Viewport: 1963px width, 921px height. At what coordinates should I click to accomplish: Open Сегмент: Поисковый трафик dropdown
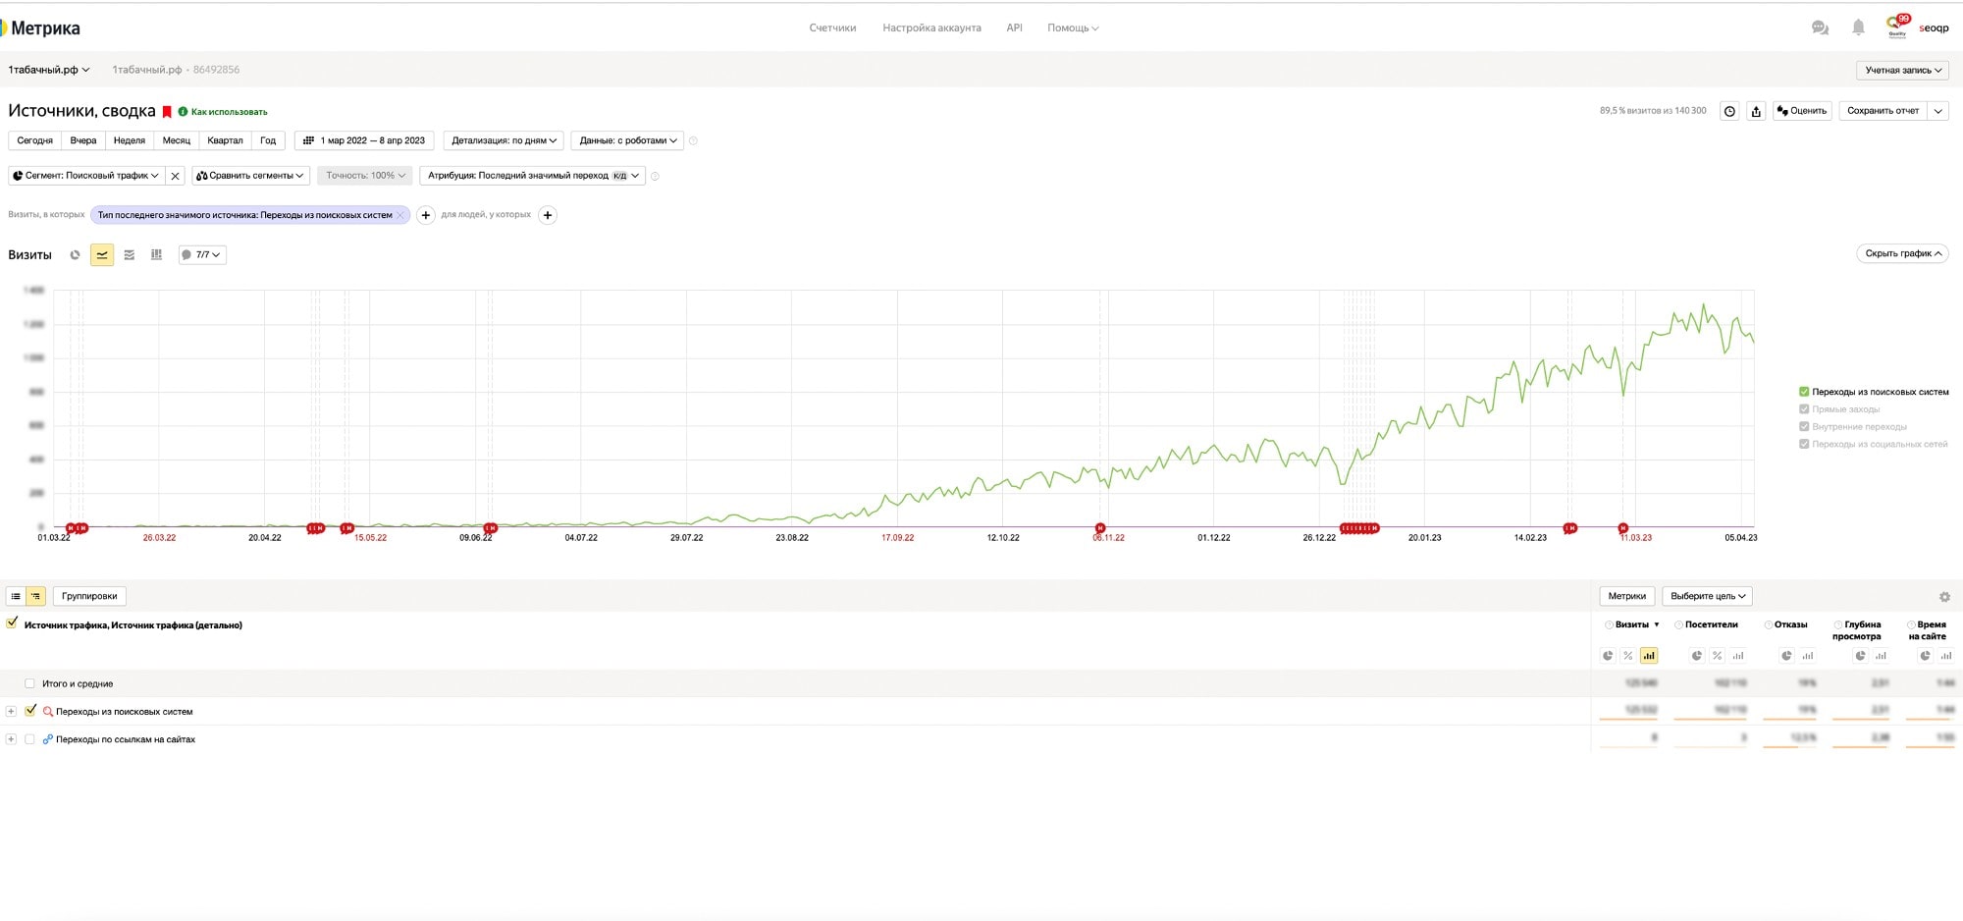(x=85, y=176)
